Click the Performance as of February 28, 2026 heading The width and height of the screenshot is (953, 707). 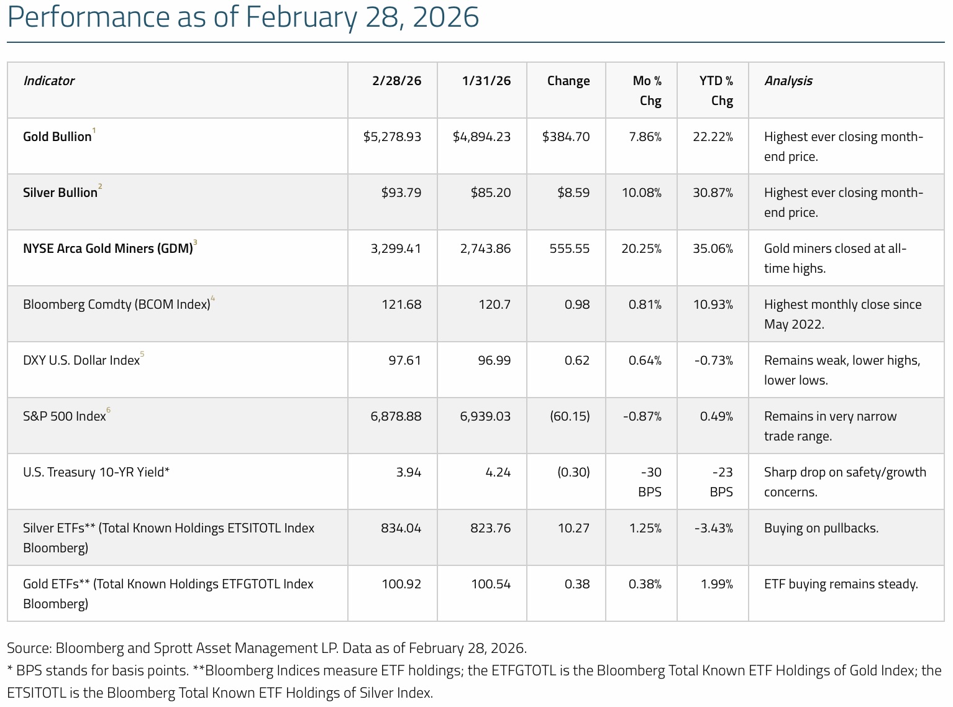point(243,17)
